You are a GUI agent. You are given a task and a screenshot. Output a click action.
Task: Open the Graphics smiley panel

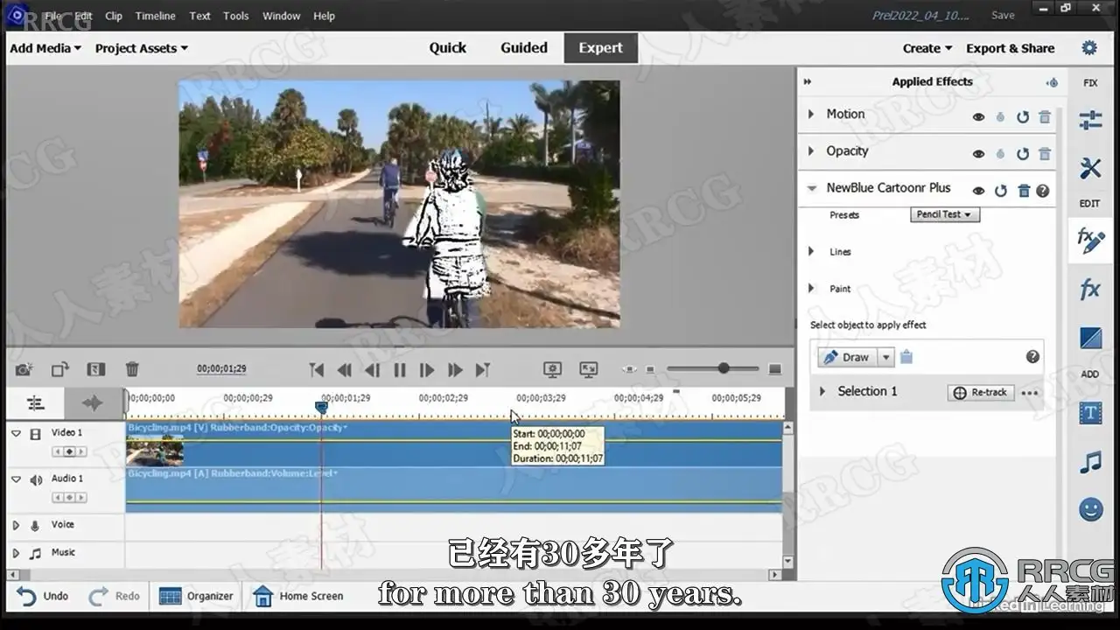1090,508
